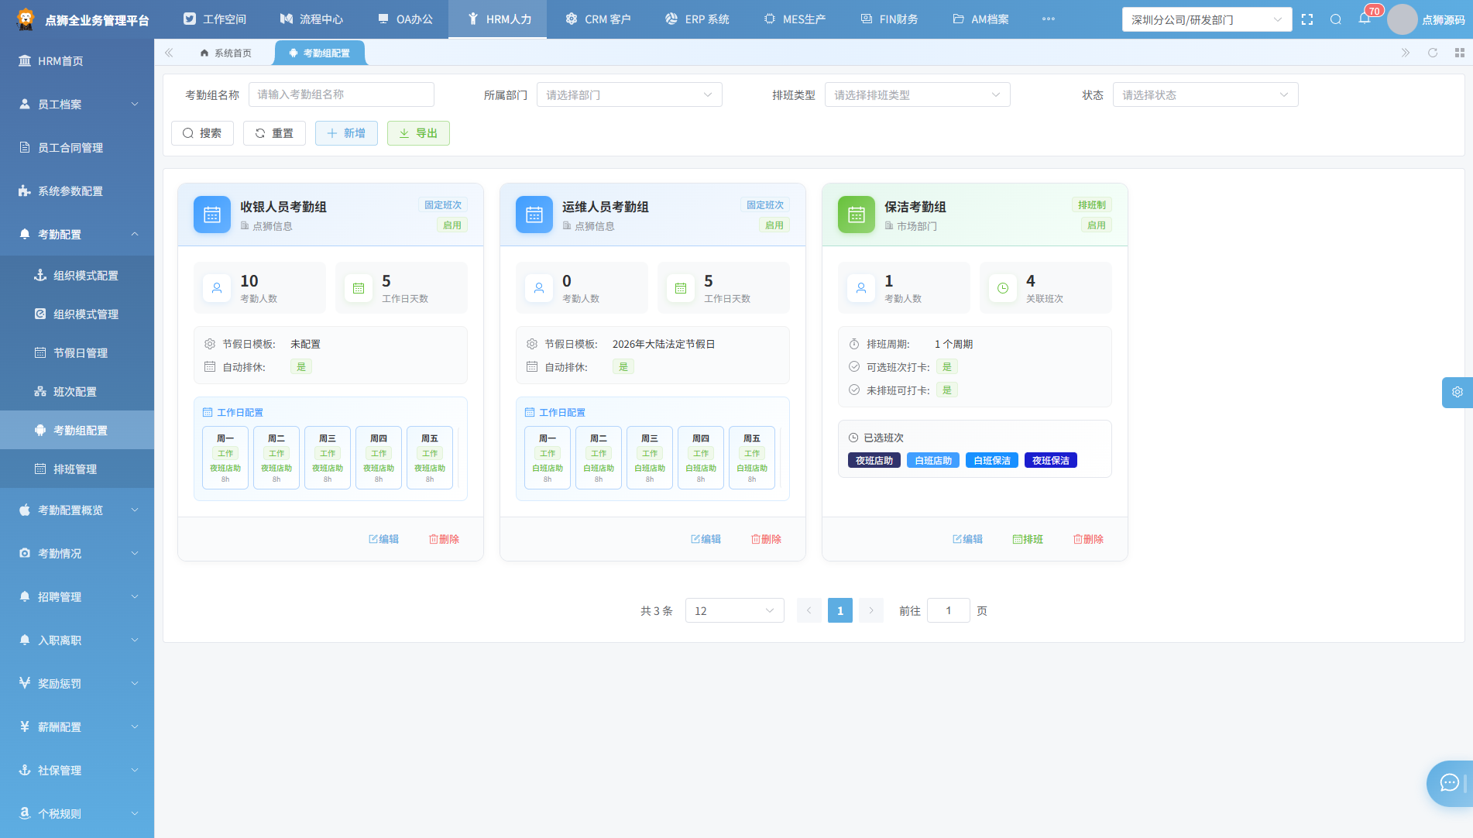The width and height of the screenshot is (1473, 838).
Task: Delete the 运维人员考勤组 card
Action: 766,539
